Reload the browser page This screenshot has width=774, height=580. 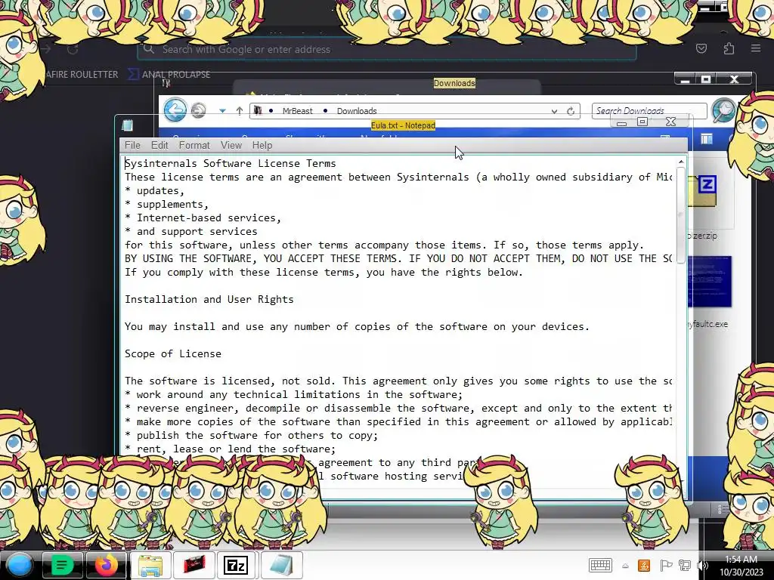[73, 49]
